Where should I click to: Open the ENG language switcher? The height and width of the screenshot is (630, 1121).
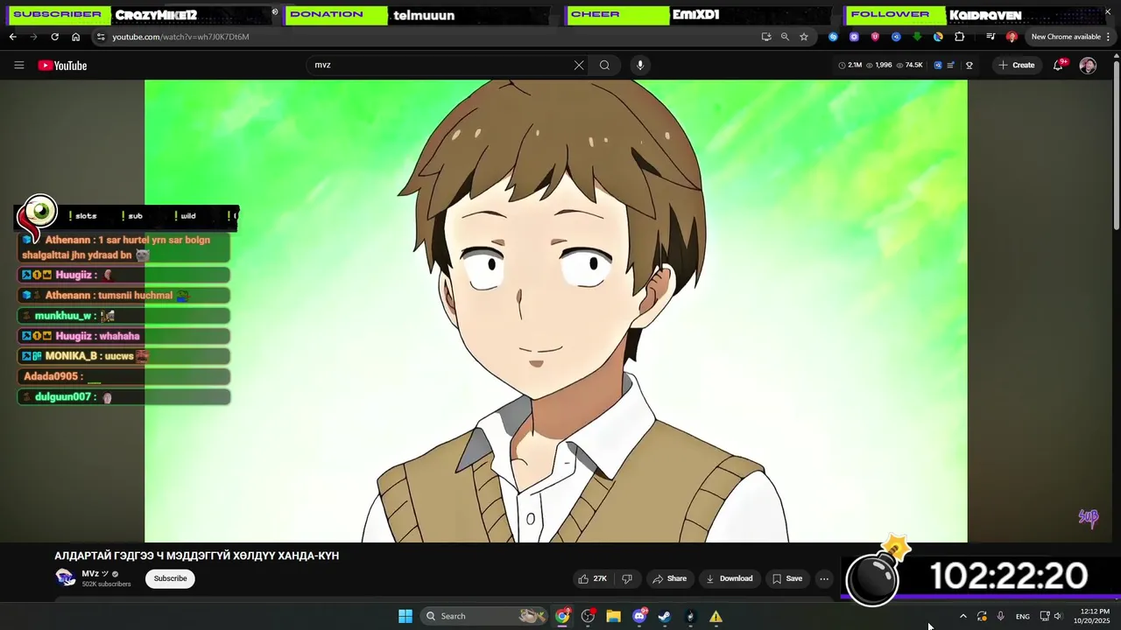click(1022, 616)
